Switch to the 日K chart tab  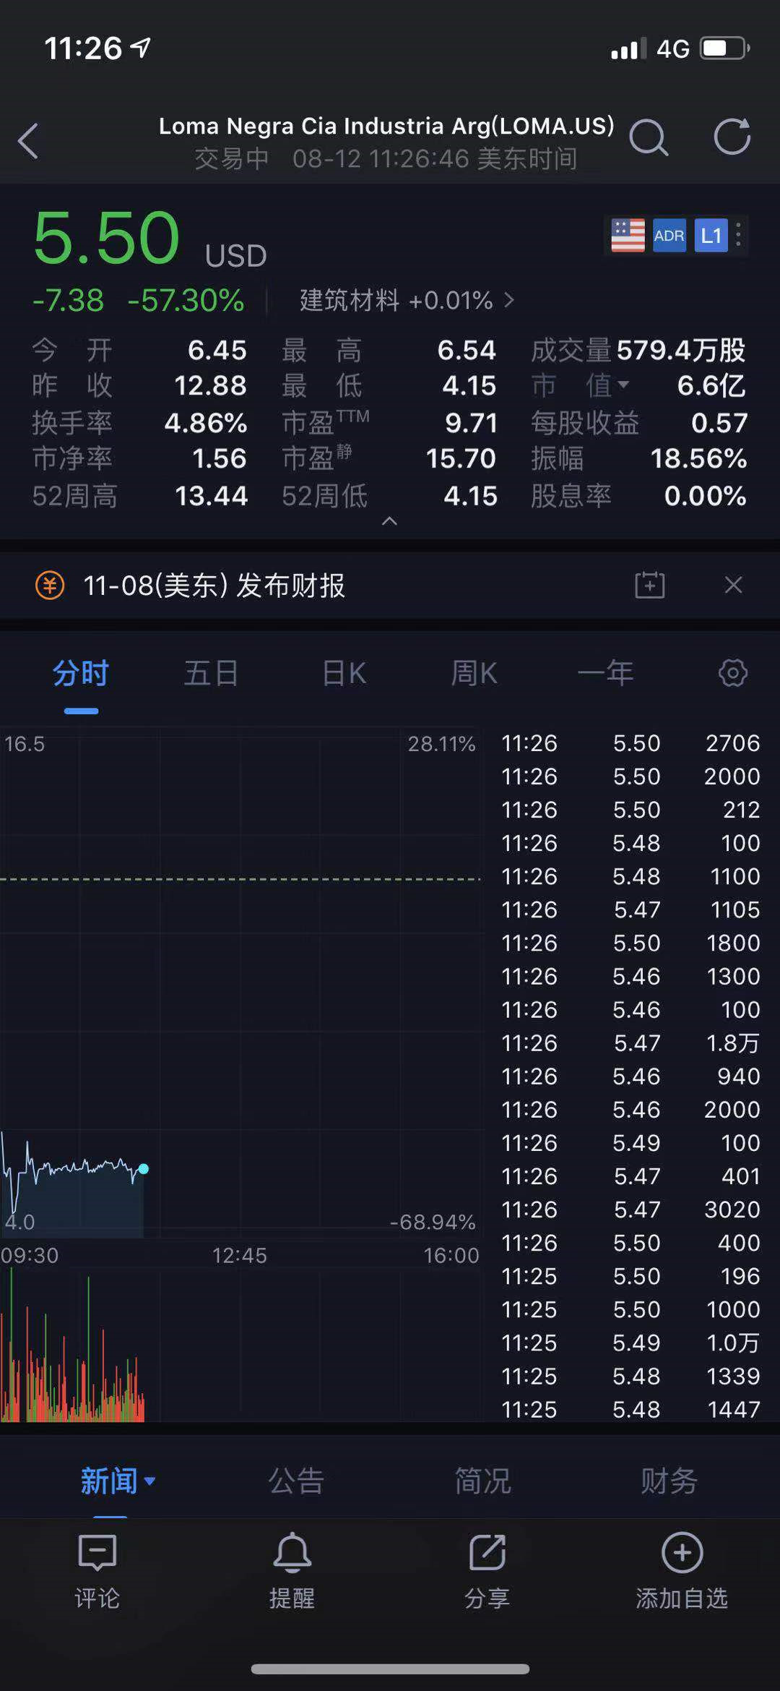344,674
